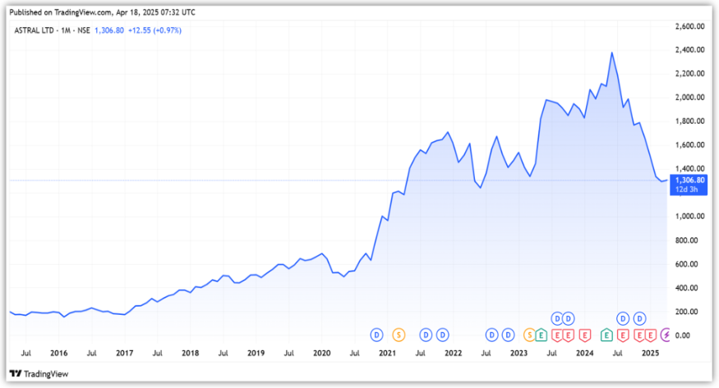
Task: Select the D dividend marker left of 2022
Action: tap(442, 335)
